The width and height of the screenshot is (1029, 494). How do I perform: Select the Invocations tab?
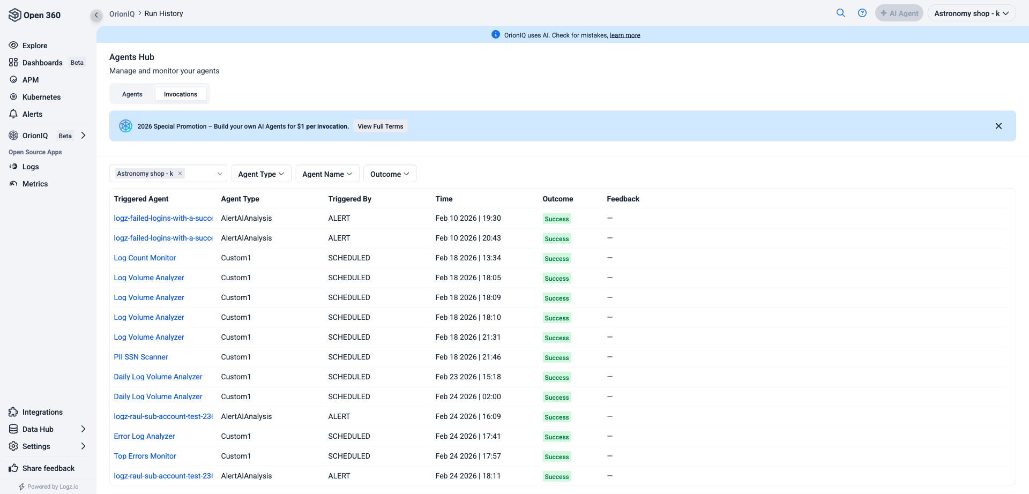180,94
